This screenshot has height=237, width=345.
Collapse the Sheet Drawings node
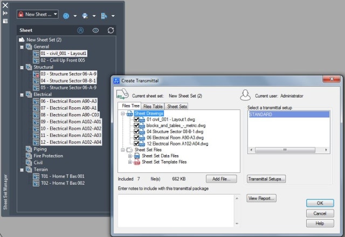tap(123, 114)
